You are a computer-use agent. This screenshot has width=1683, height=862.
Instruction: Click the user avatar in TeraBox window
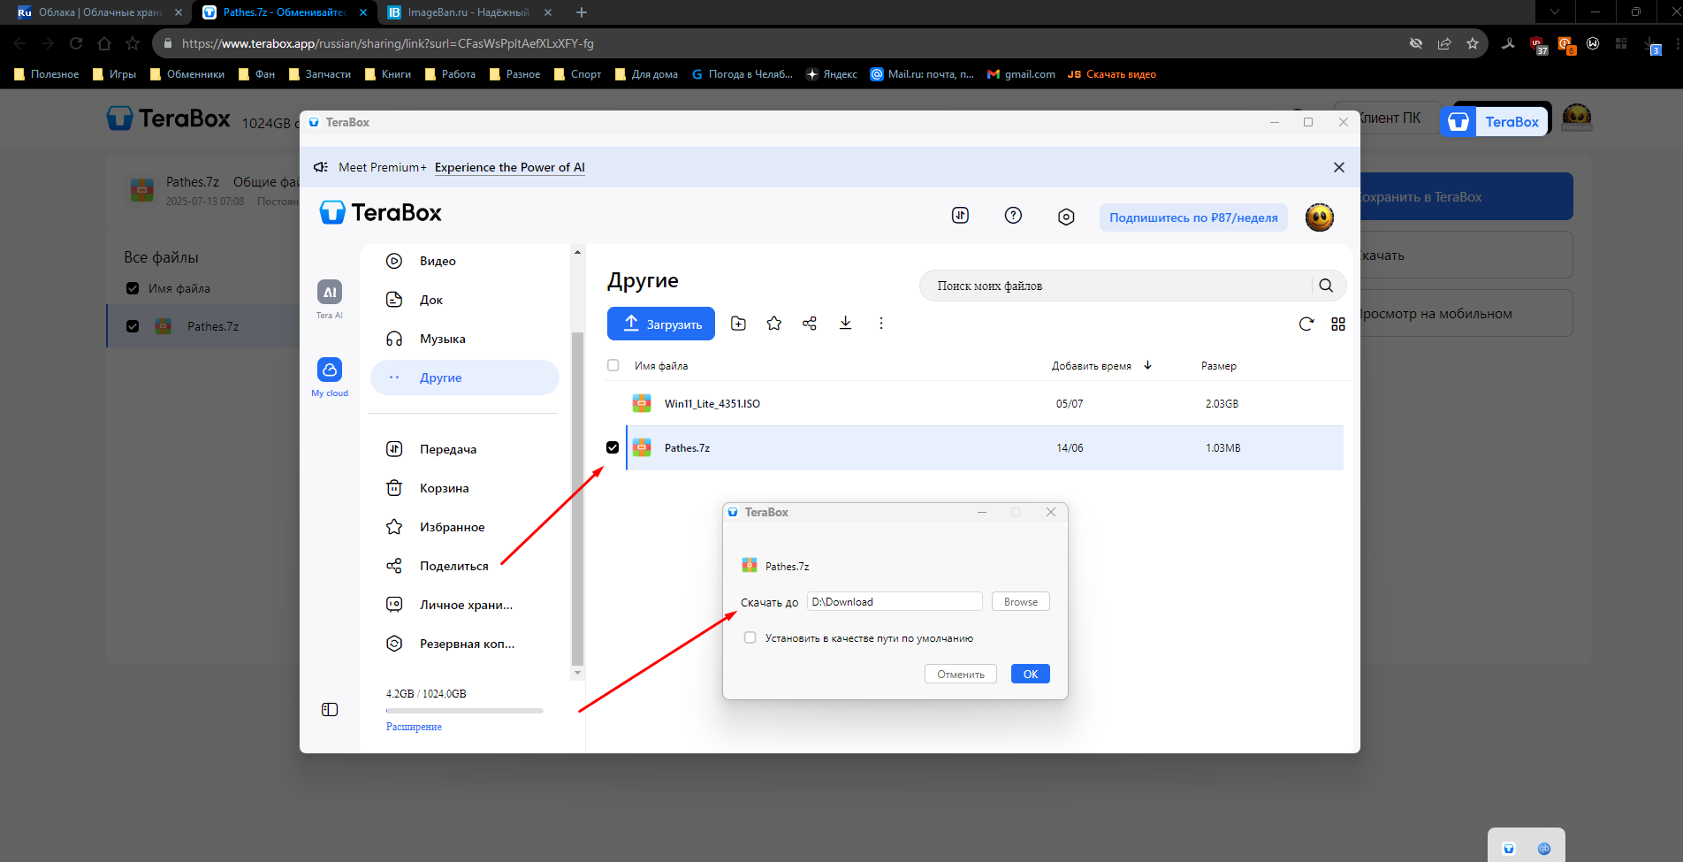(x=1320, y=217)
